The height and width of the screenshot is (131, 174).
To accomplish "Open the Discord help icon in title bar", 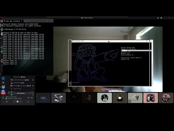I will click(x=161, y=18).
